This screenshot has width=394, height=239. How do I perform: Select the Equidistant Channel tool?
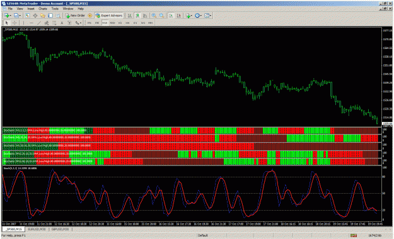click(47, 23)
